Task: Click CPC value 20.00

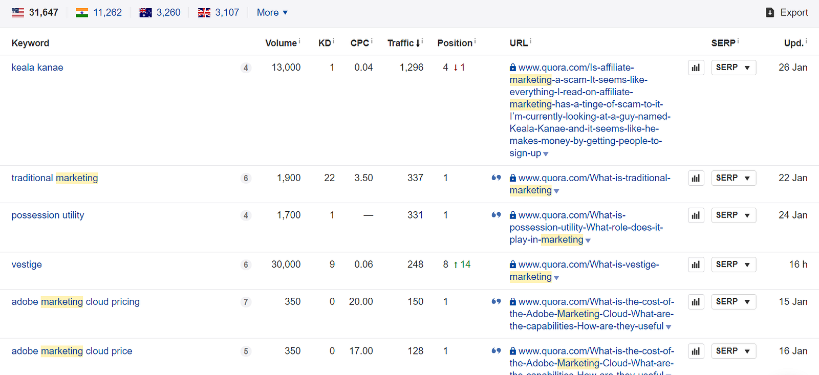Action: click(361, 302)
